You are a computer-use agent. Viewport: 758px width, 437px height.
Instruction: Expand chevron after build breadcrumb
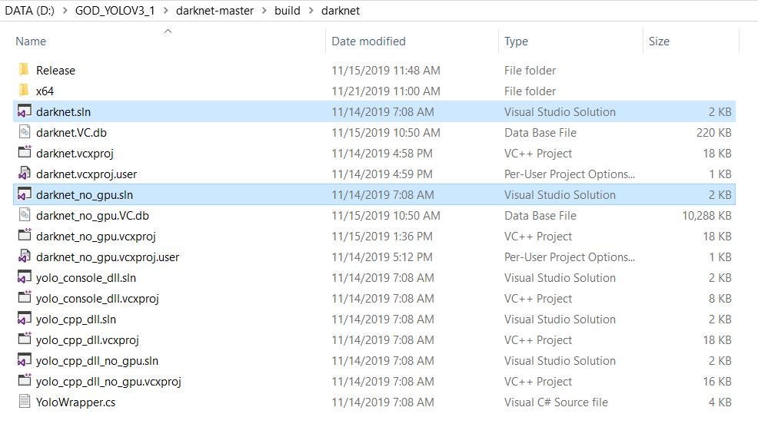pyautogui.click(x=311, y=11)
